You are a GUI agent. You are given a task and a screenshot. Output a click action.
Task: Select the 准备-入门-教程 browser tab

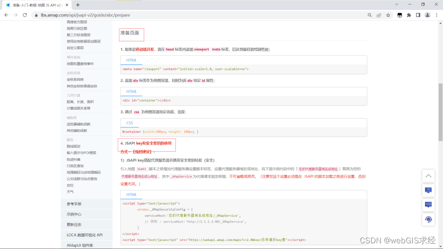click(x=37, y=5)
